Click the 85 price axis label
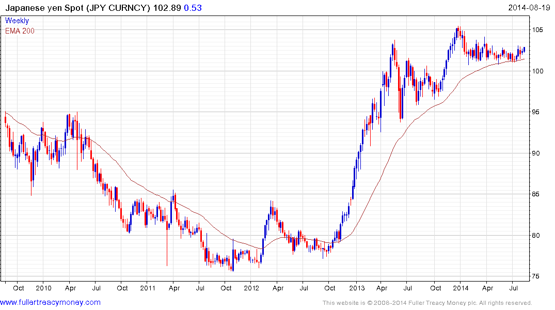 pos(536,194)
